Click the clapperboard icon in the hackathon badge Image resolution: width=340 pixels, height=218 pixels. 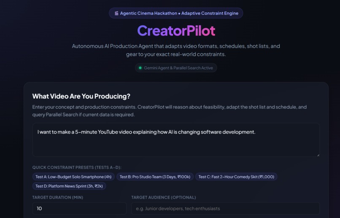116,13
